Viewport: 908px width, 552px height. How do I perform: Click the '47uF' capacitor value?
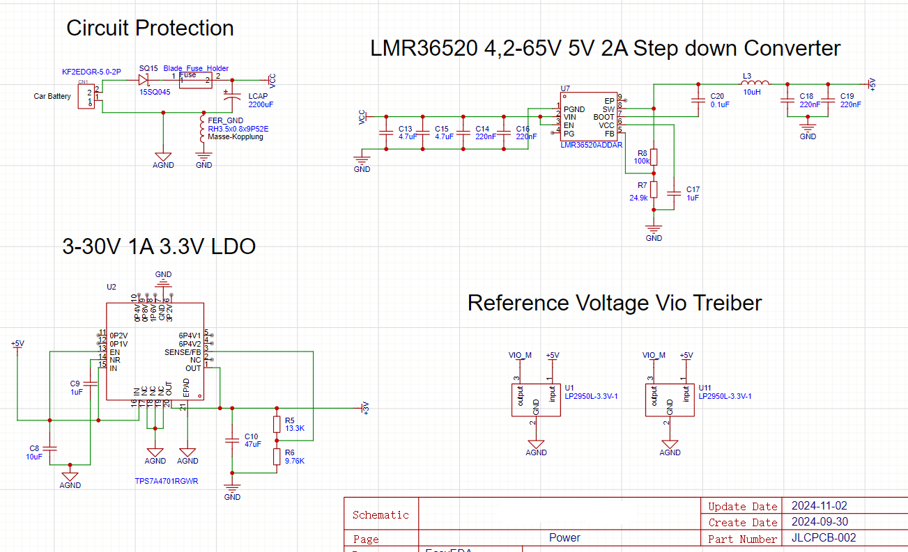pos(252,444)
